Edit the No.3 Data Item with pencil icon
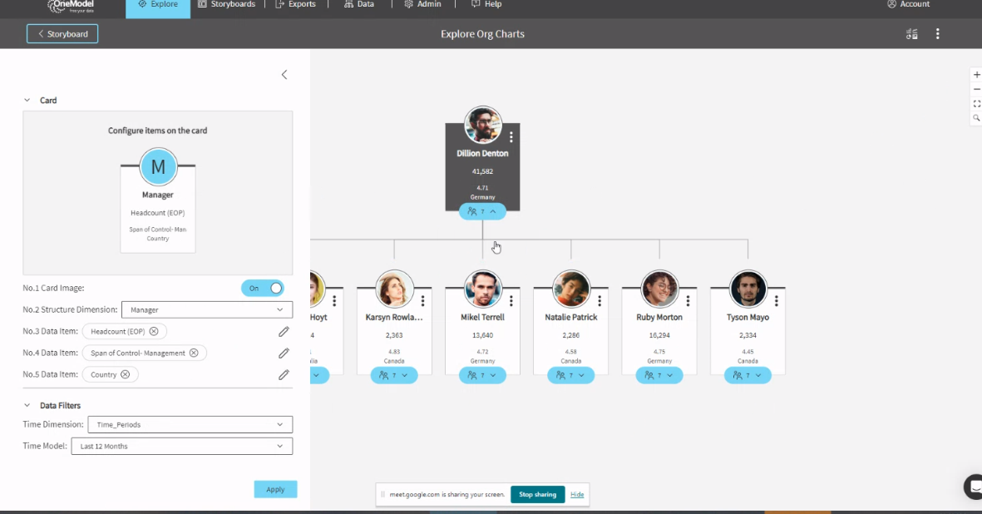This screenshot has width=982, height=514. [284, 332]
